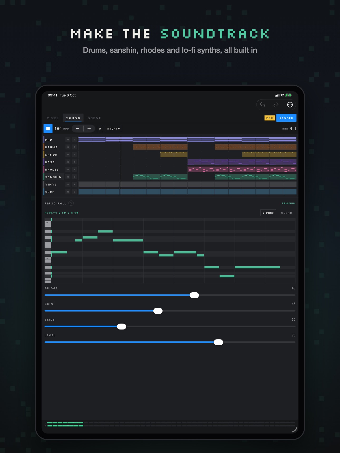Image resolution: width=340 pixels, height=453 pixels.
Task: Open the key selector showing D
Action: point(100,129)
